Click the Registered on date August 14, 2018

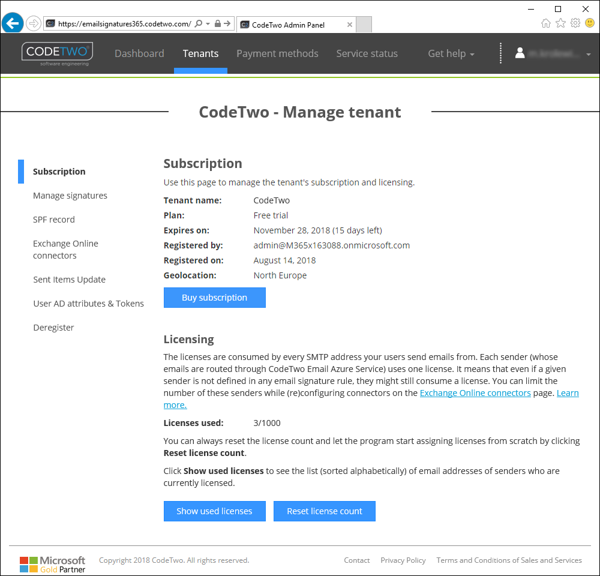click(284, 260)
